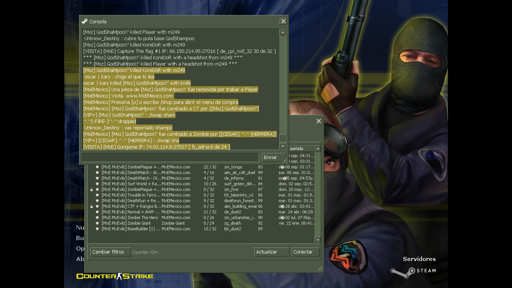Click the console scrollbar thumb
The image size is (512, 288).
pos(283,138)
